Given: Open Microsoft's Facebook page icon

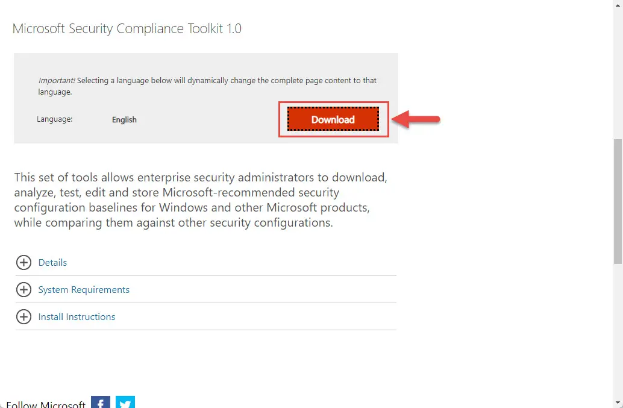Looking at the screenshot, I should (101, 402).
